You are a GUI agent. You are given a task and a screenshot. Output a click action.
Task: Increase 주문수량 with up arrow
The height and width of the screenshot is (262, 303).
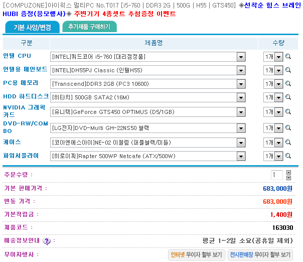pos(288,172)
